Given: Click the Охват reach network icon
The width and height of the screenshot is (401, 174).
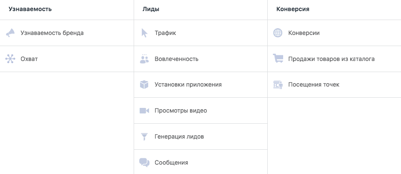Looking at the screenshot, I should 10,59.
